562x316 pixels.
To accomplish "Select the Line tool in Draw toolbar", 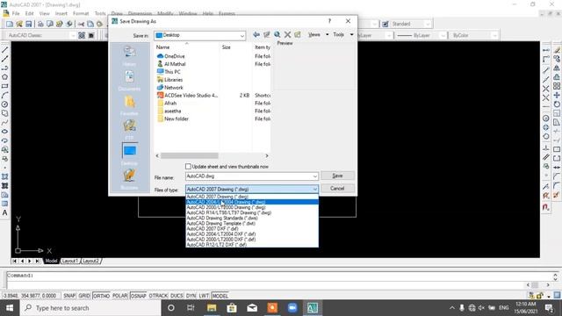I will point(4,50).
